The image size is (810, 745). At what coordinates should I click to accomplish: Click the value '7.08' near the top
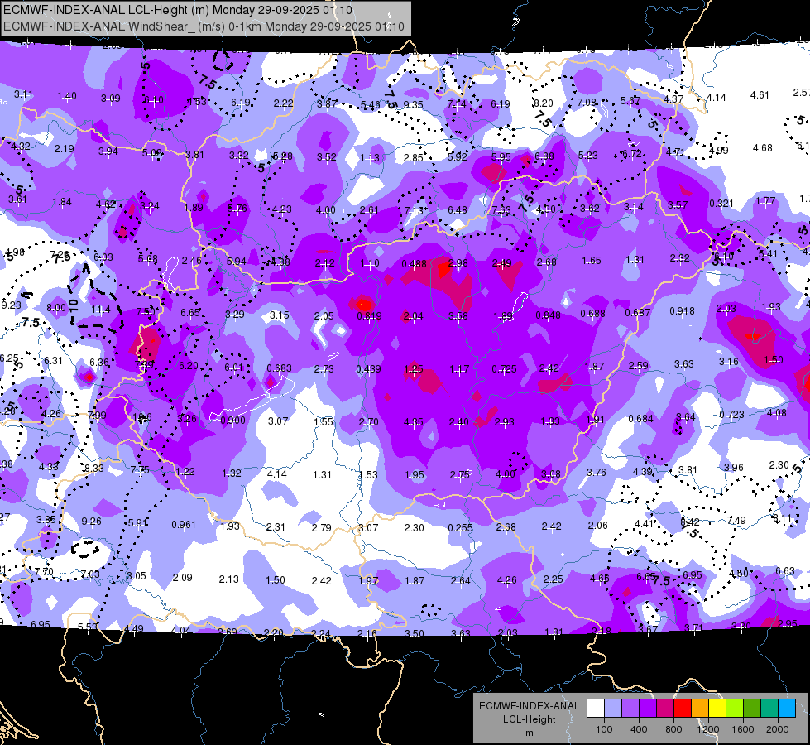tap(587, 103)
